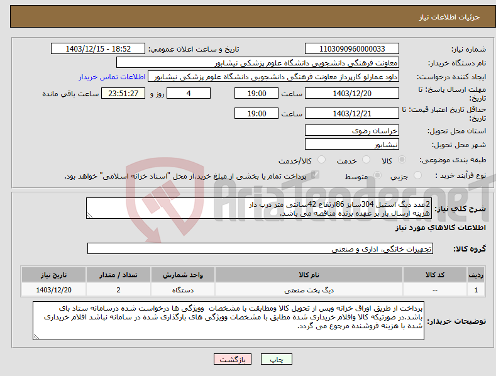The height and width of the screenshot is (376, 496).
Task: Click the واحد شمارش column header
Action: pos(183,275)
